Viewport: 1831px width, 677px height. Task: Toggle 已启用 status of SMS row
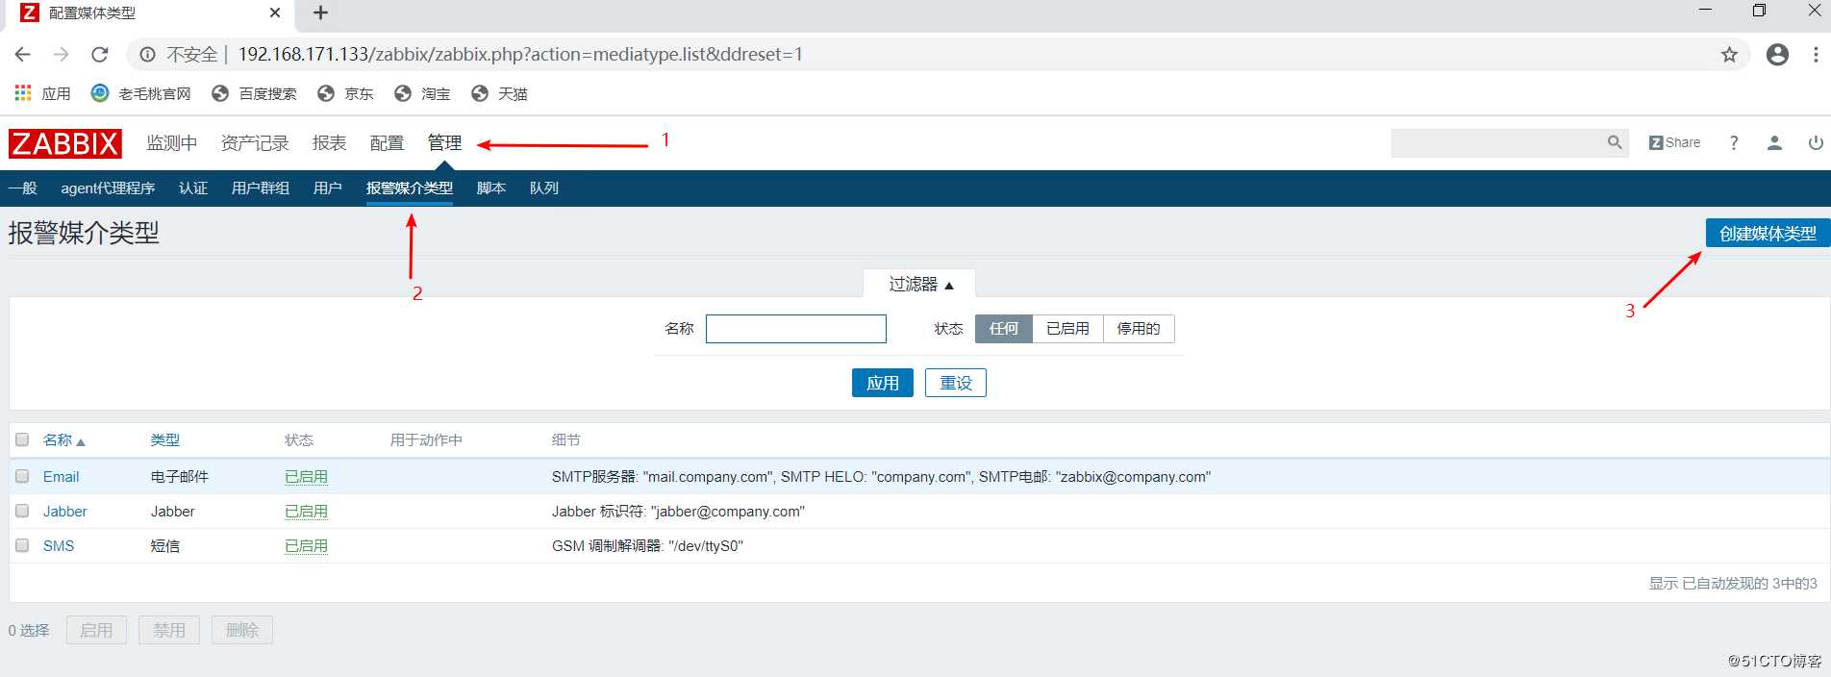306,546
